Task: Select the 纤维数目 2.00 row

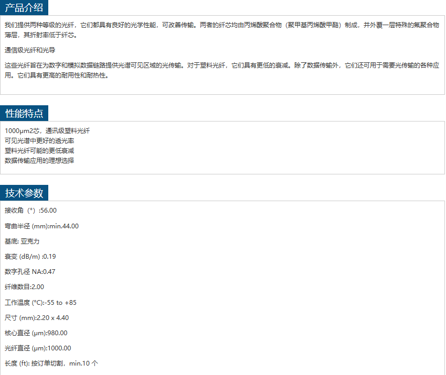Action: (x=24, y=287)
